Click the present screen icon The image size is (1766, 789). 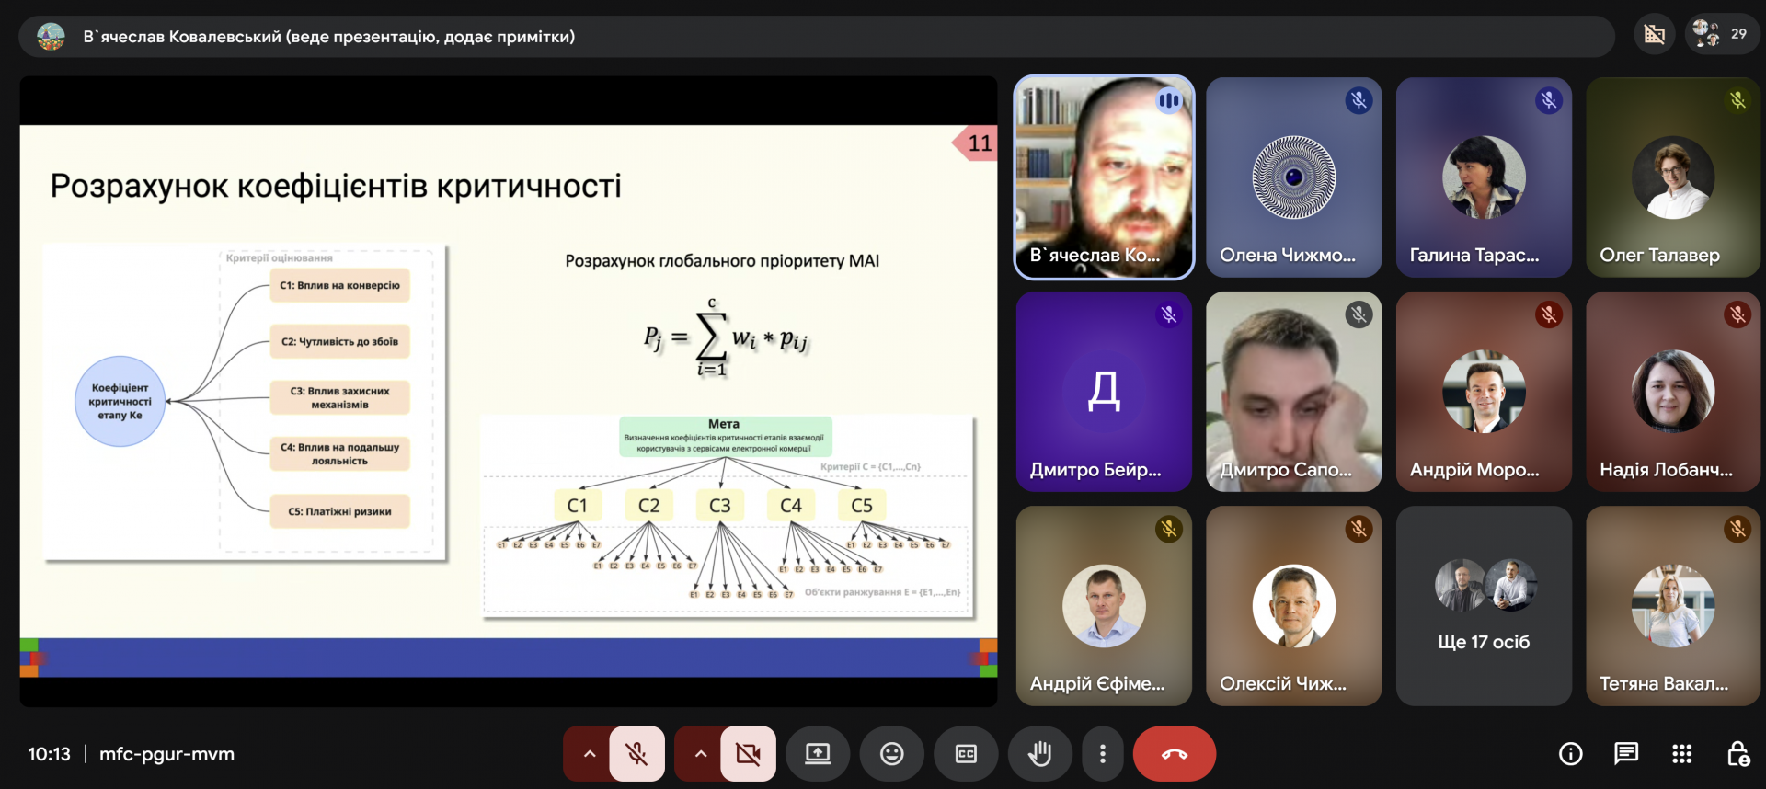(818, 754)
